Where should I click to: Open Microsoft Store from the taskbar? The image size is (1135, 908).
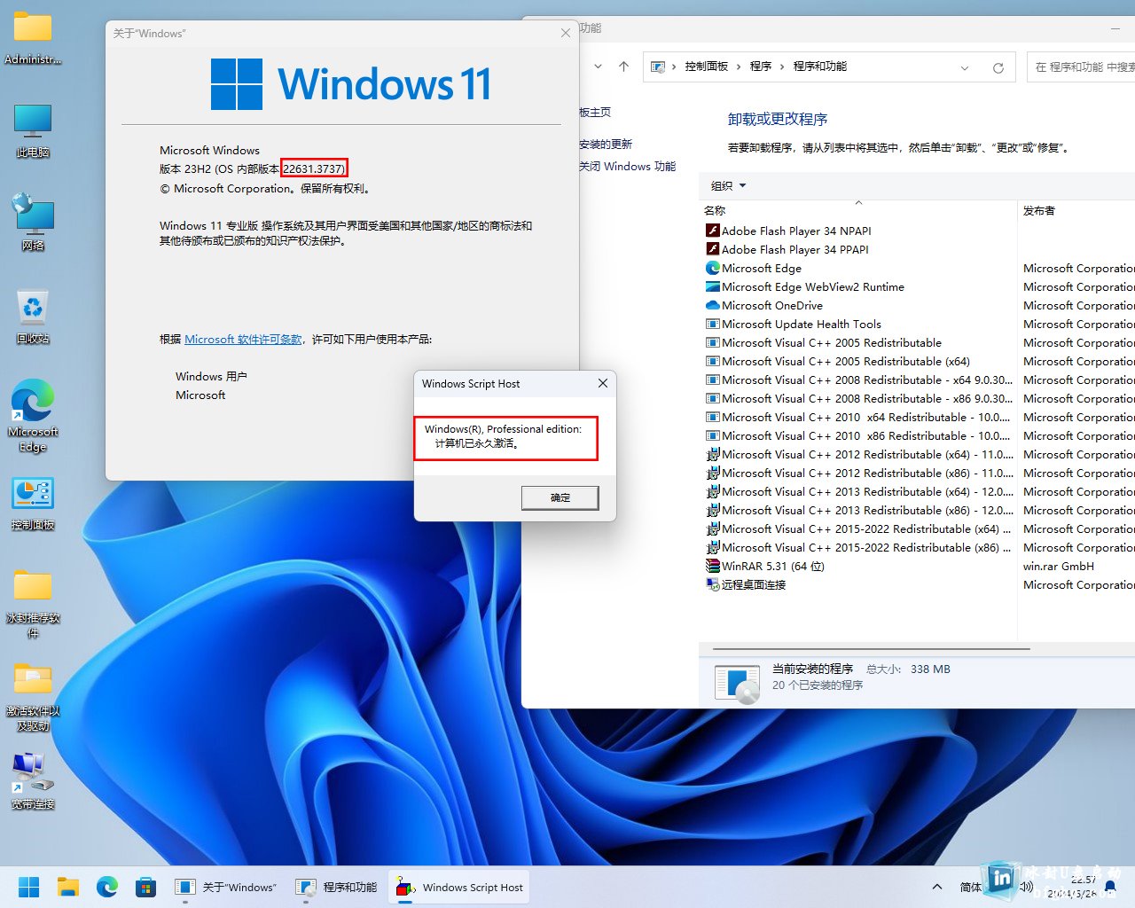[146, 887]
